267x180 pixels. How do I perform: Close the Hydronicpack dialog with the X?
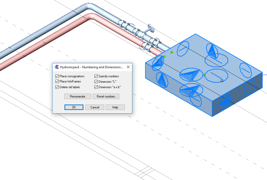[128, 67]
